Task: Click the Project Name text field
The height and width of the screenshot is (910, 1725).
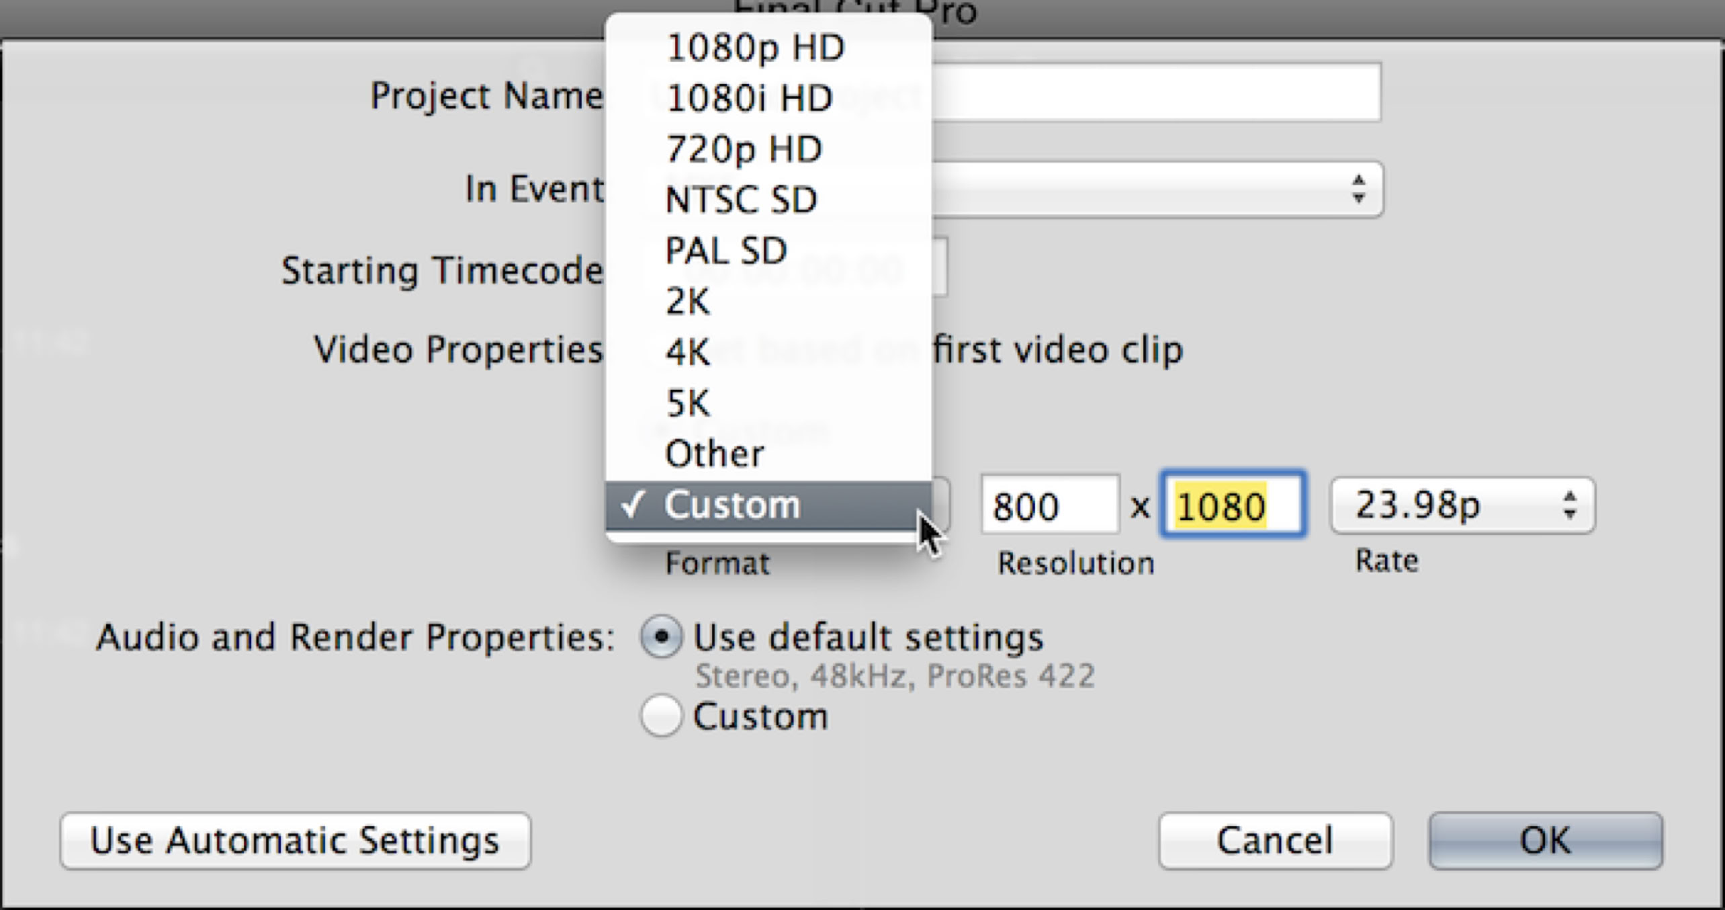Action: [x=1155, y=93]
